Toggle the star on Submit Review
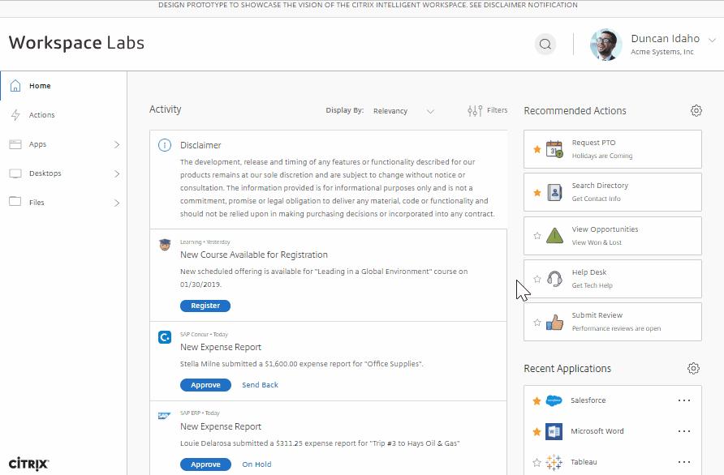The image size is (724, 475). 537,322
